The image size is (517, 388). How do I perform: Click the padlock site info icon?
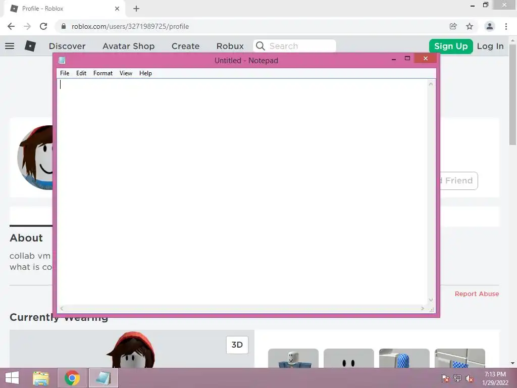64,26
